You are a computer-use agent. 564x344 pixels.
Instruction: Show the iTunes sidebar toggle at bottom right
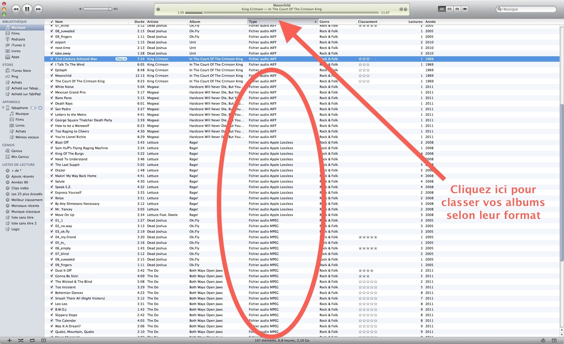(554, 340)
